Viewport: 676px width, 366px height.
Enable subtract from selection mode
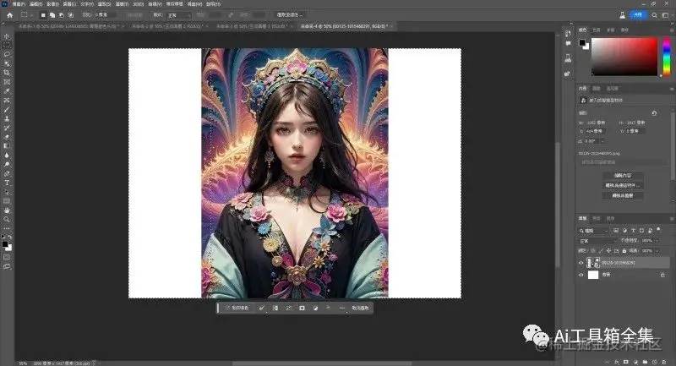point(61,15)
